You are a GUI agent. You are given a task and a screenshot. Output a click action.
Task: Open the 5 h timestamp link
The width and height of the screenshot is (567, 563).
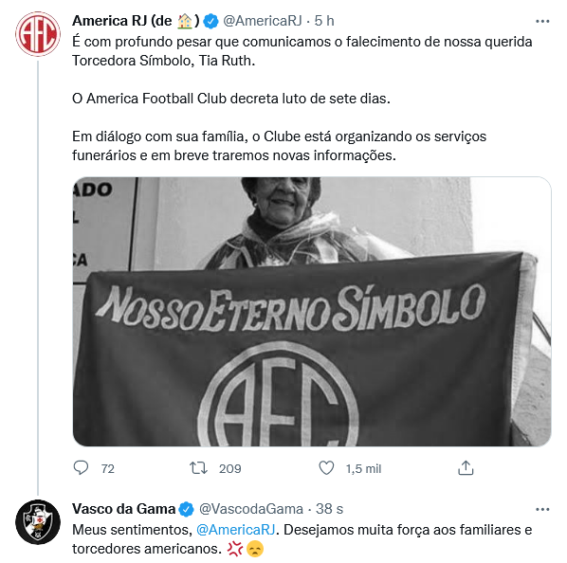point(324,21)
